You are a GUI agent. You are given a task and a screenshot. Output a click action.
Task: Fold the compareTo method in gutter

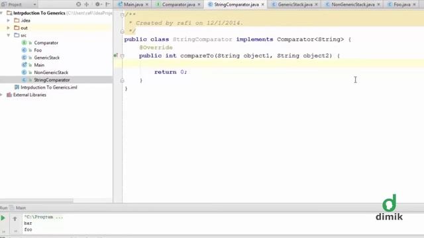tap(122, 56)
